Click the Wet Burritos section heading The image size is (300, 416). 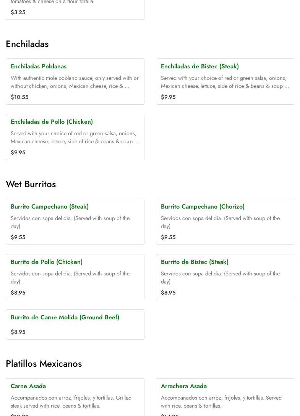point(31,184)
